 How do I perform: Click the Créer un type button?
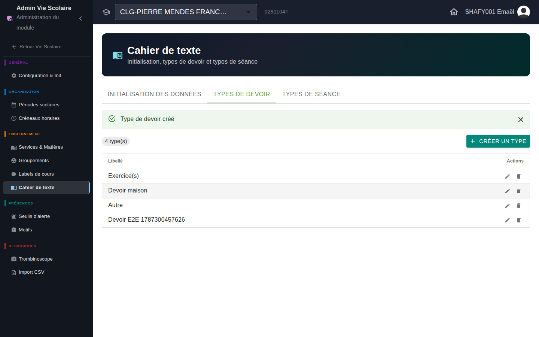[498, 141]
